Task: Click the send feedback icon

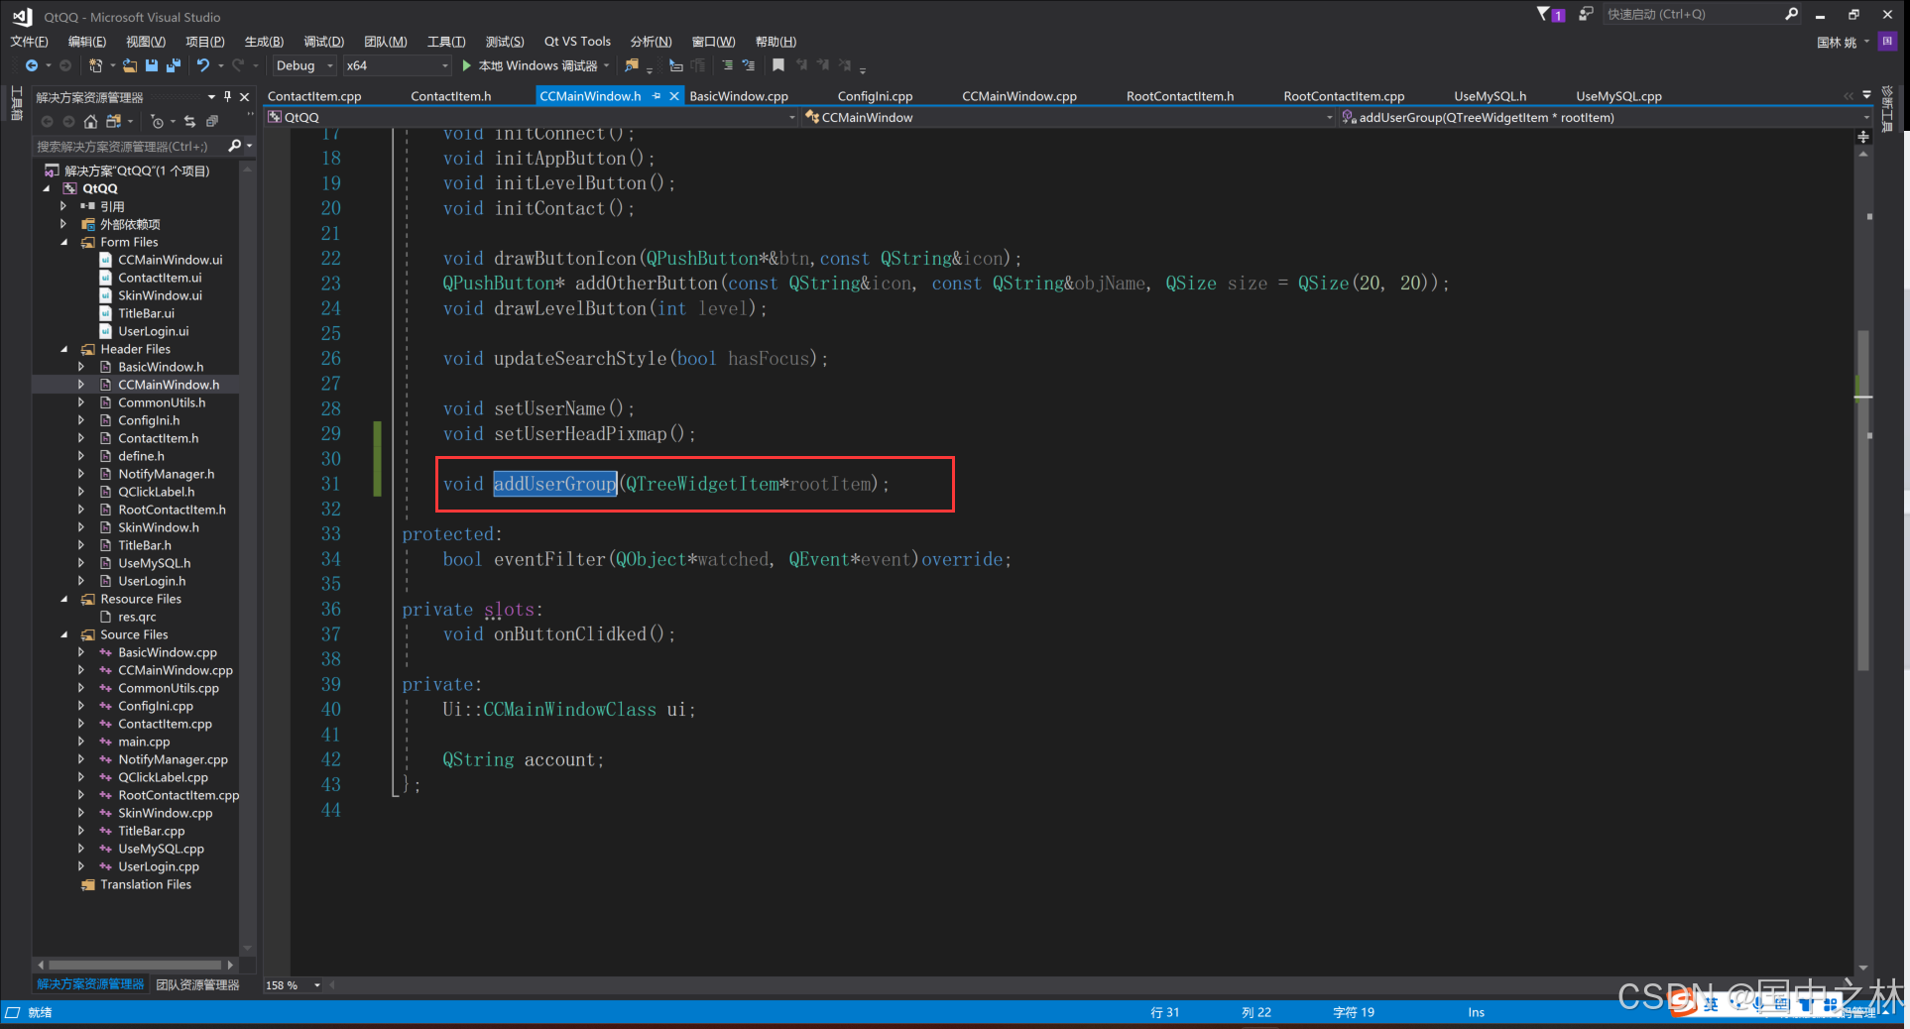Action: pyautogui.click(x=1586, y=14)
